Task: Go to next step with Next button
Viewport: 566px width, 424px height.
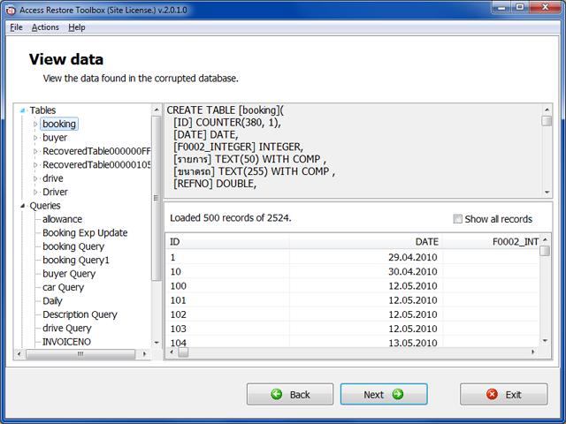Action: 384,394
